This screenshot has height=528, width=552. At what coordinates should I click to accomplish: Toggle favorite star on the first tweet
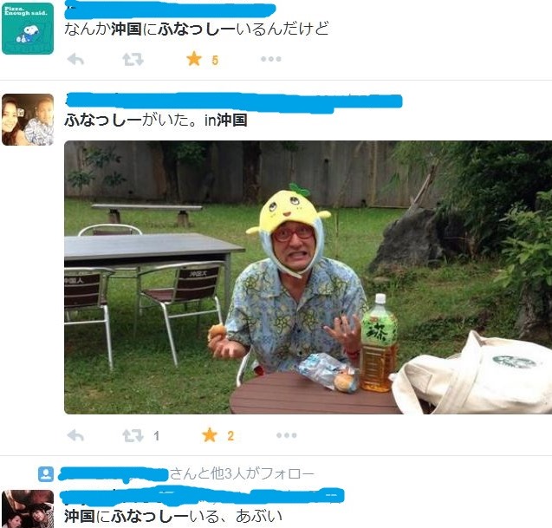(194, 58)
